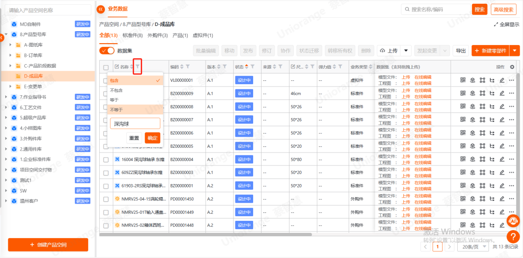Click the 导出 export button

(461, 51)
